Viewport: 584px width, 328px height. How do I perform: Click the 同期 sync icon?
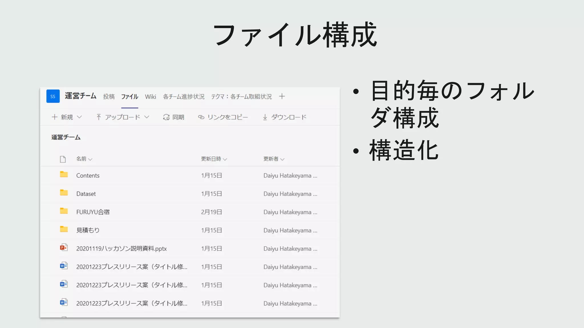coord(166,117)
